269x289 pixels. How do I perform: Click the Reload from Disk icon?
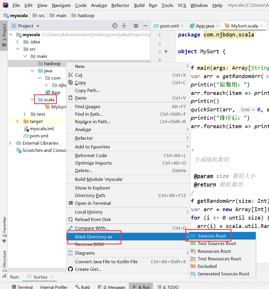click(x=70, y=219)
